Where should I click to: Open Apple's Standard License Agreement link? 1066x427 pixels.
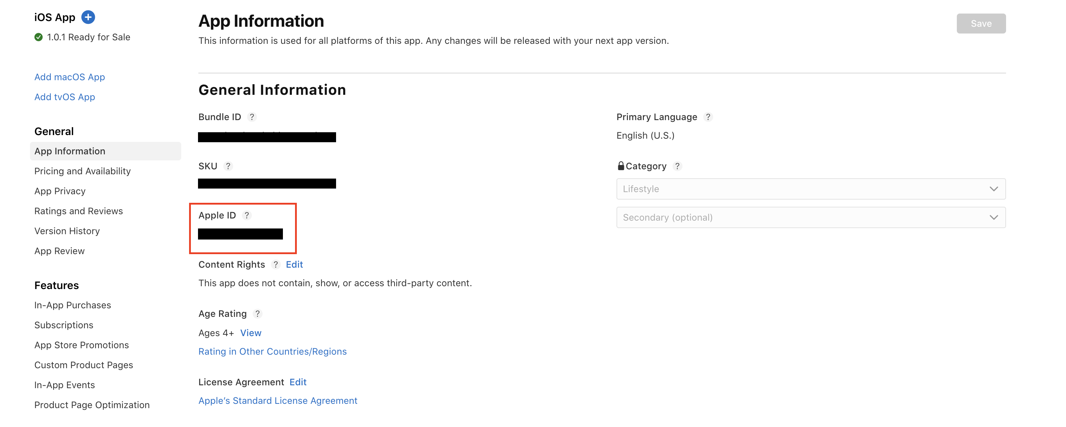pyautogui.click(x=278, y=401)
